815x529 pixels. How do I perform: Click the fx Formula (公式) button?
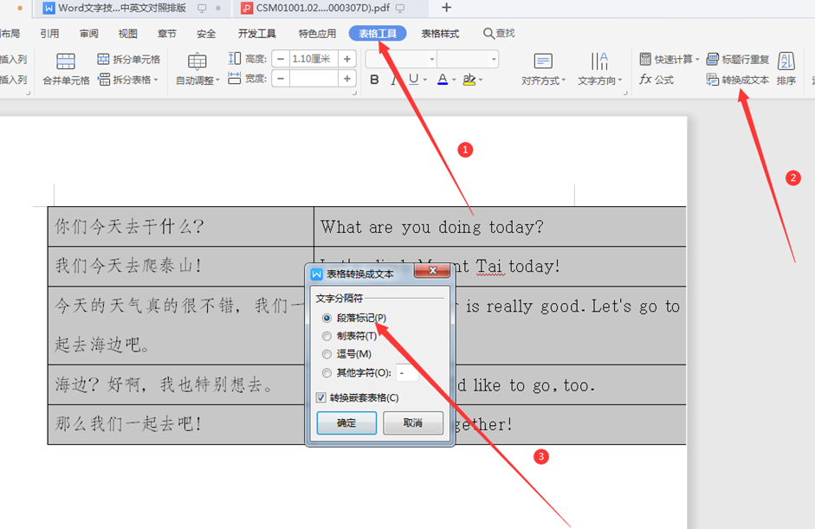[657, 80]
